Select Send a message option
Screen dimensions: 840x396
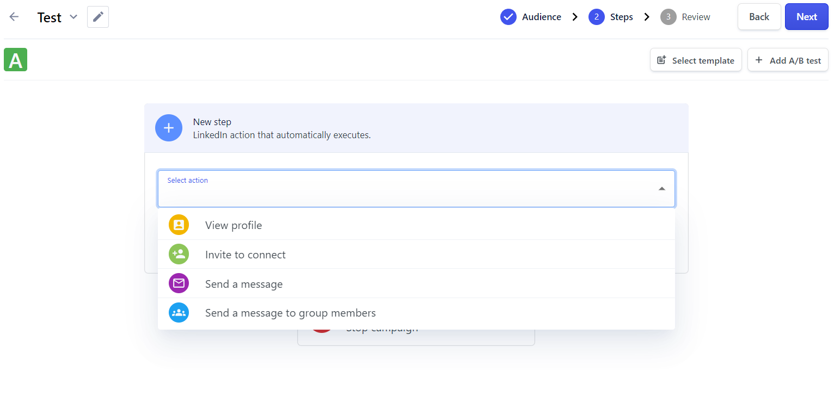click(244, 284)
